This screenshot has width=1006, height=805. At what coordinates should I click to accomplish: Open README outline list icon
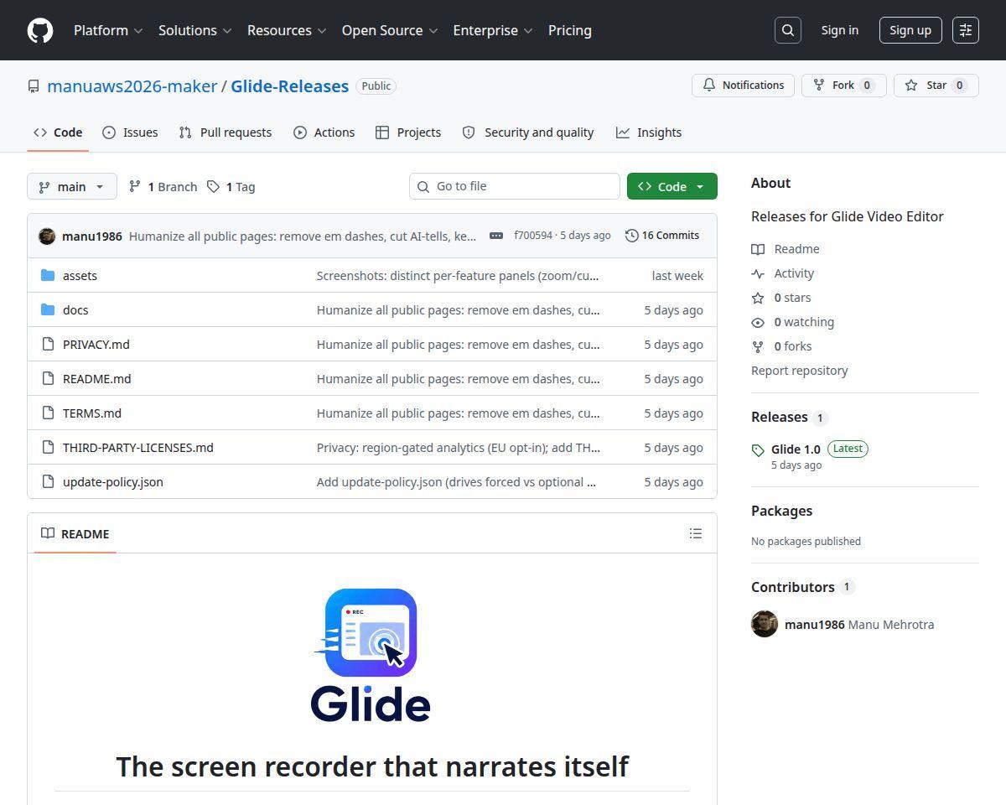pos(695,533)
